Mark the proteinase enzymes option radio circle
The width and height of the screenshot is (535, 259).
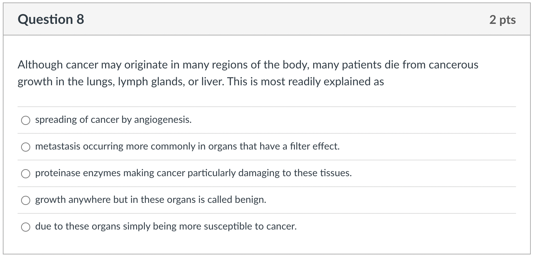click(26, 174)
